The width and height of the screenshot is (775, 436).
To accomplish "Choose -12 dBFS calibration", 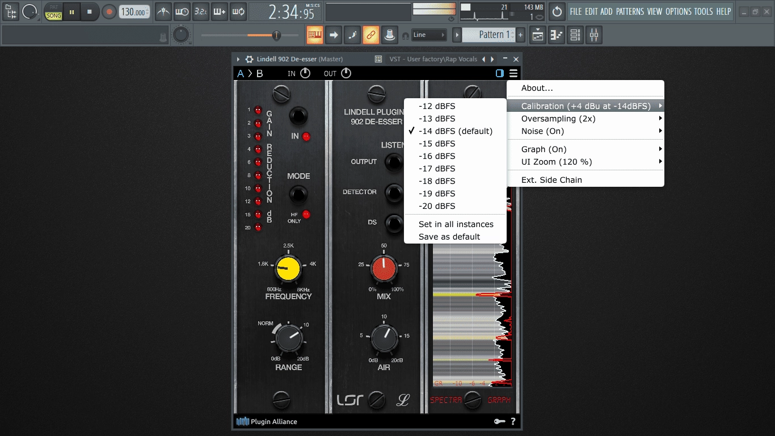I will pyautogui.click(x=455, y=106).
